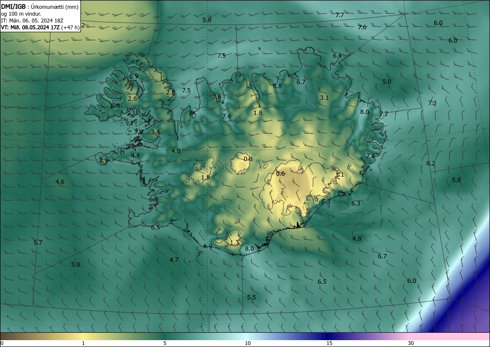Select the 15 tick label on the color scale

329,343
